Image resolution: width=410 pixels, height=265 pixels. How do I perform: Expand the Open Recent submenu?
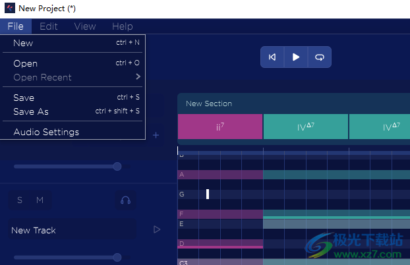pyautogui.click(x=138, y=77)
